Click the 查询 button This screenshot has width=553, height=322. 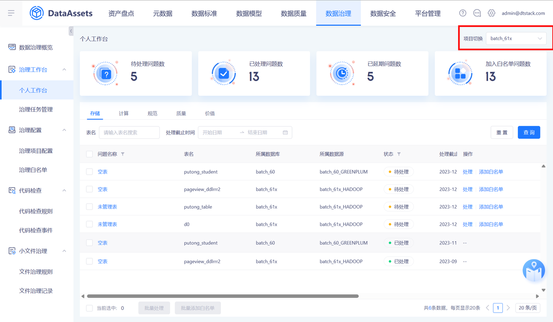529,132
